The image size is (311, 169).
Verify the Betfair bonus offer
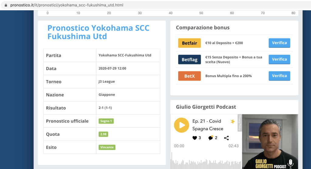(x=279, y=43)
